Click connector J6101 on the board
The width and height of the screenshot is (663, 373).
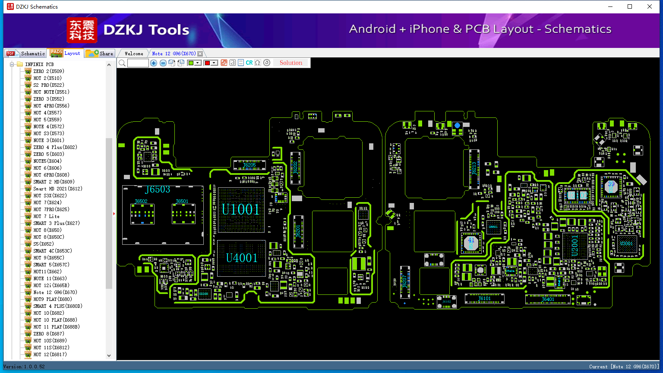click(x=484, y=298)
